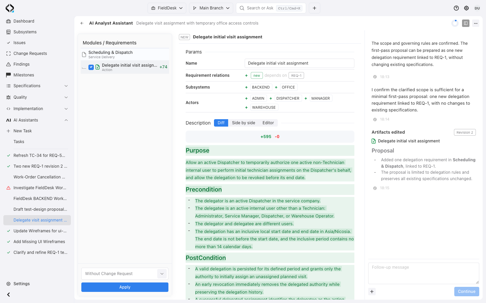Open FieldDesk BACKEND Work... task

(37, 199)
